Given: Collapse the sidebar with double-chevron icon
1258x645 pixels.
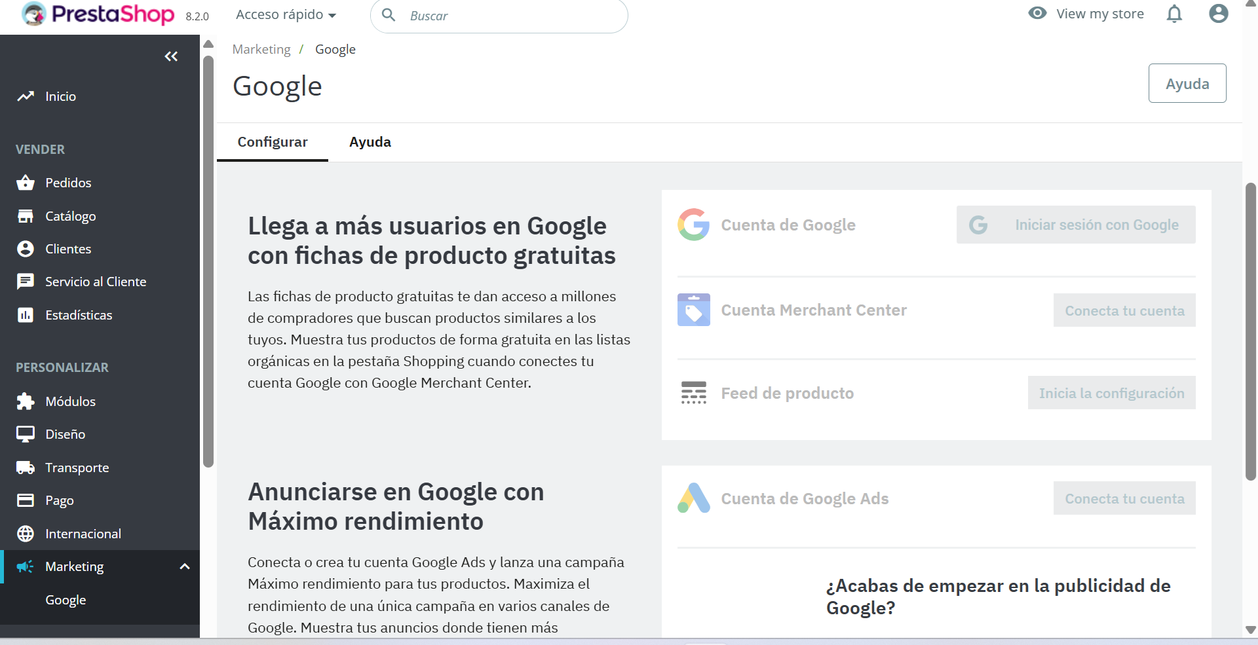Looking at the screenshot, I should click(171, 56).
